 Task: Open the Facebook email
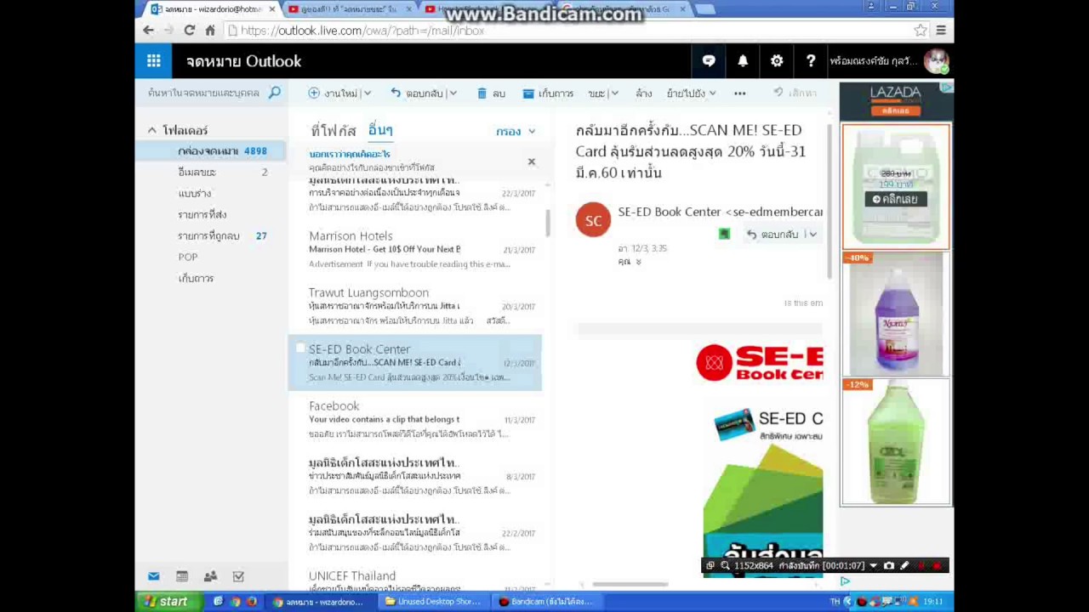[x=414, y=420]
